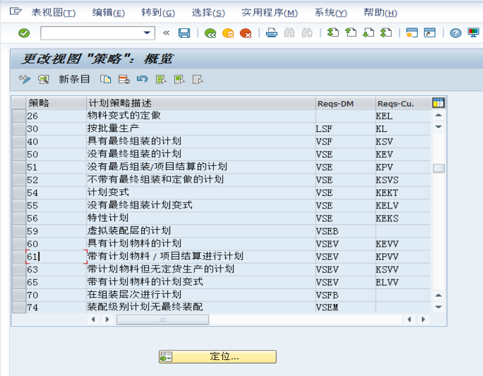Click the Back green arrow icon
483x376 pixels.
(x=211, y=34)
